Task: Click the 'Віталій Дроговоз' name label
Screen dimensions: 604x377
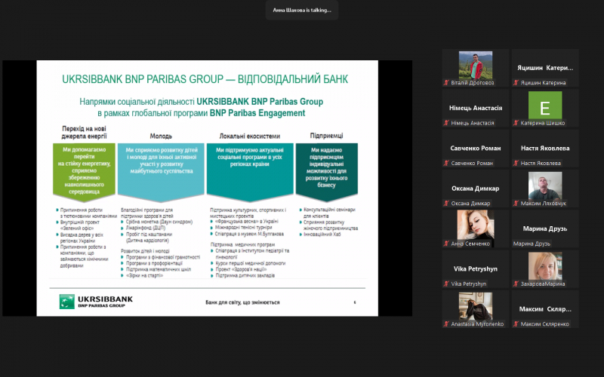Action: coord(473,83)
